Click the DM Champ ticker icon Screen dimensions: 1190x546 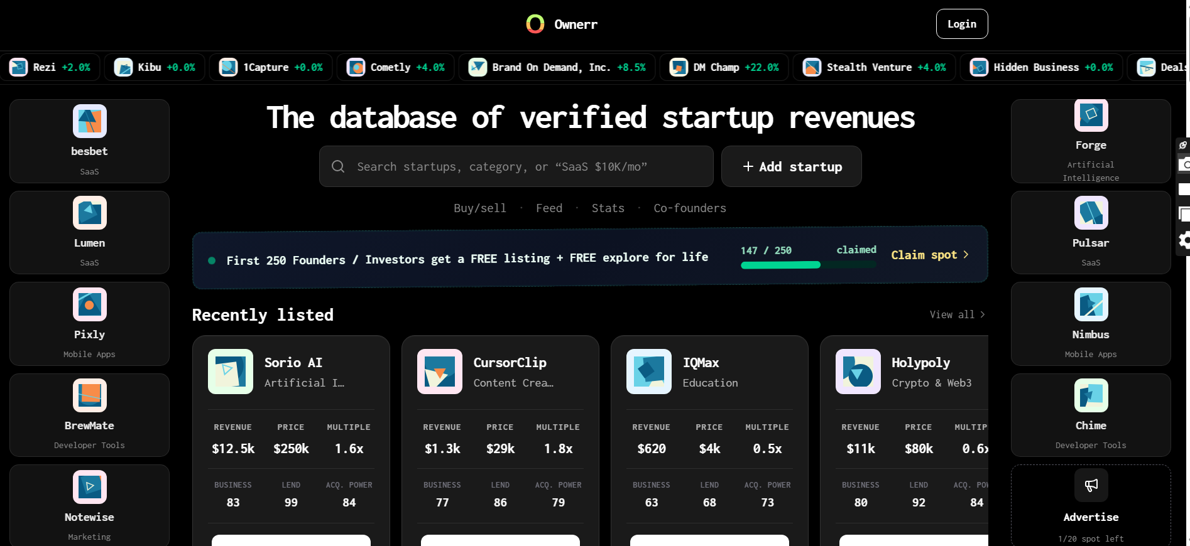click(x=679, y=67)
